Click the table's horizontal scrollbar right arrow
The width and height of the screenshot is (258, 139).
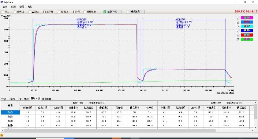coord(252,130)
